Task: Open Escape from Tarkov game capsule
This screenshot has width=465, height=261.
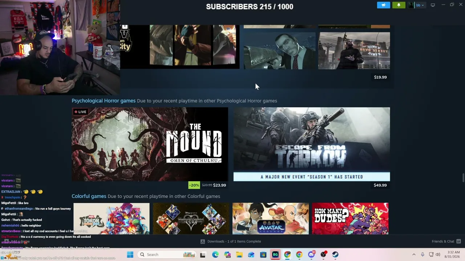Action: coord(312,144)
